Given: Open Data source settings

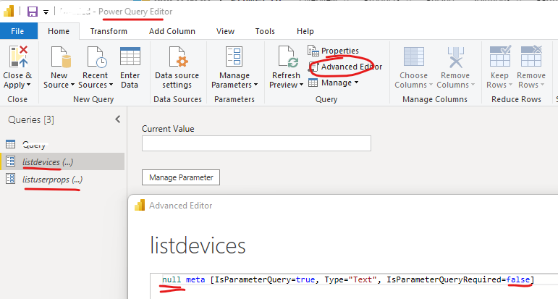Looking at the screenshot, I should click(177, 67).
